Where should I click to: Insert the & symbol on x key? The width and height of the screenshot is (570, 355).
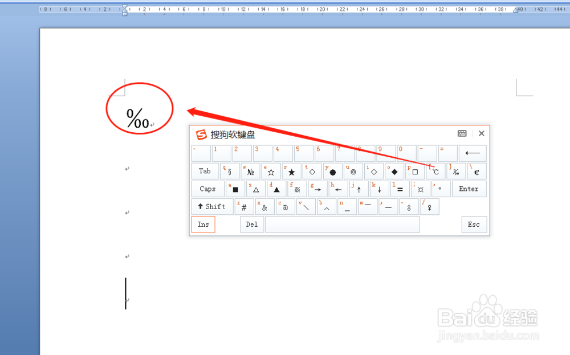(265, 207)
